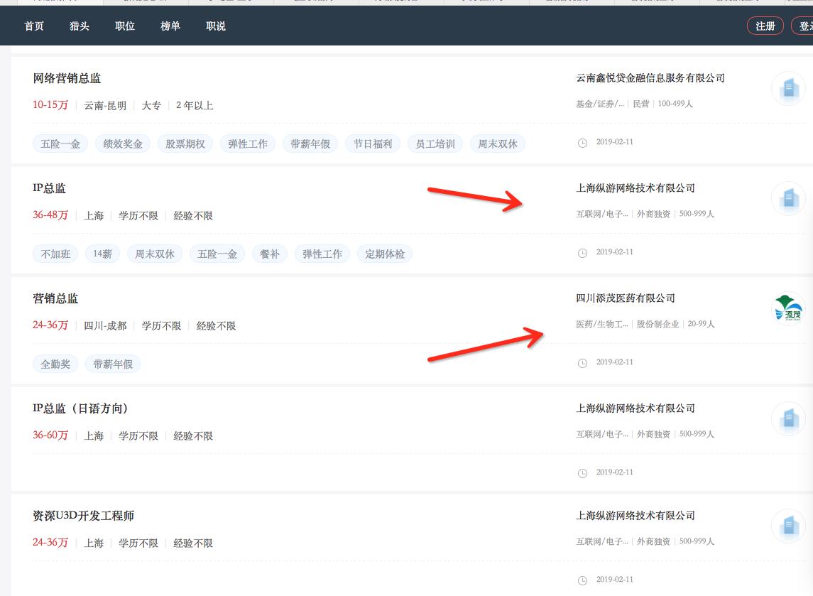Click the logo icon for 资深U3D开发工程师 listing
Image resolution: width=813 pixels, height=596 pixels.
tap(790, 526)
